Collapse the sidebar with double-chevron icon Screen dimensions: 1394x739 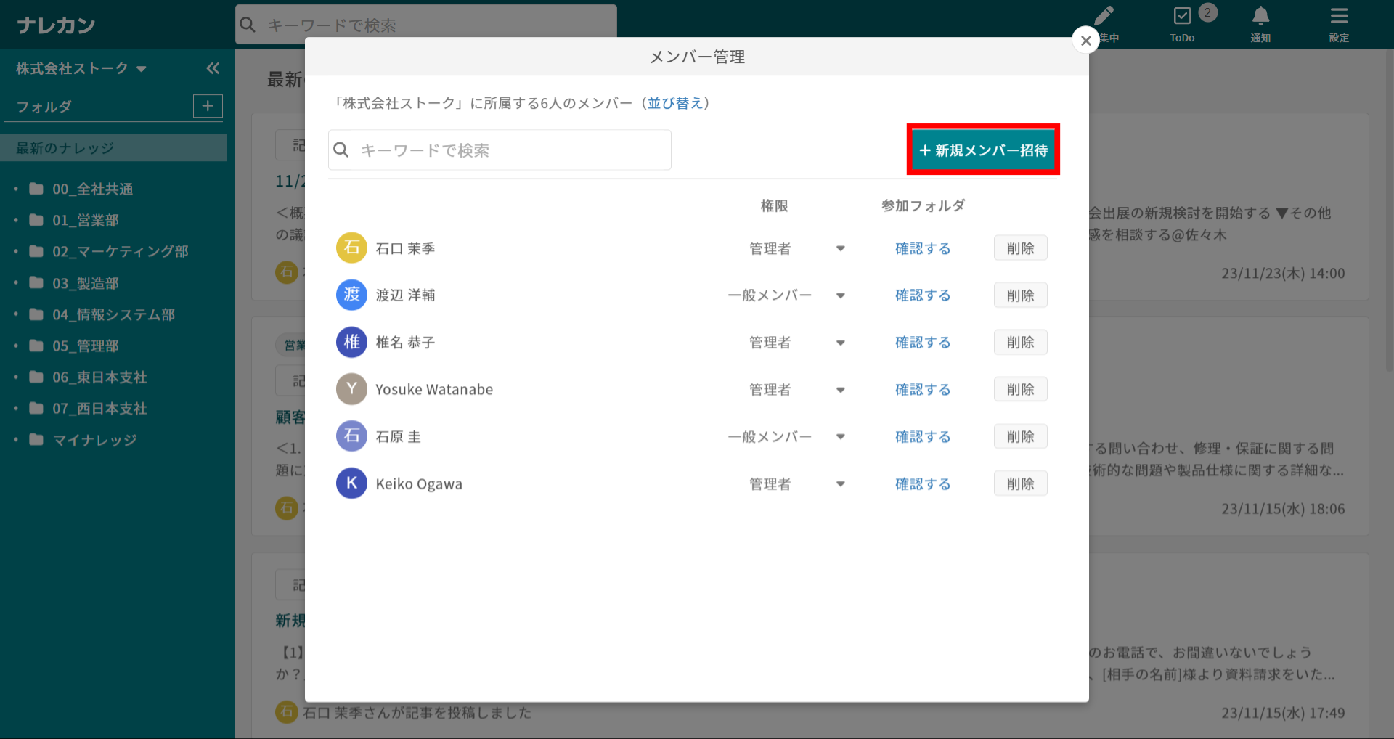point(213,68)
